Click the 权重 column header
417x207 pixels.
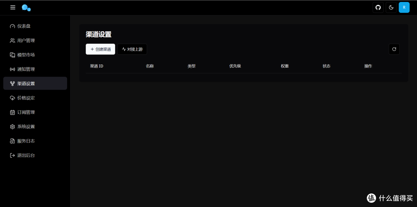285,66
